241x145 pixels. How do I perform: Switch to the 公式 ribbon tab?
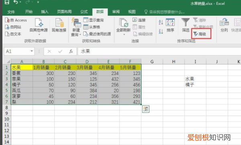click(x=84, y=12)
